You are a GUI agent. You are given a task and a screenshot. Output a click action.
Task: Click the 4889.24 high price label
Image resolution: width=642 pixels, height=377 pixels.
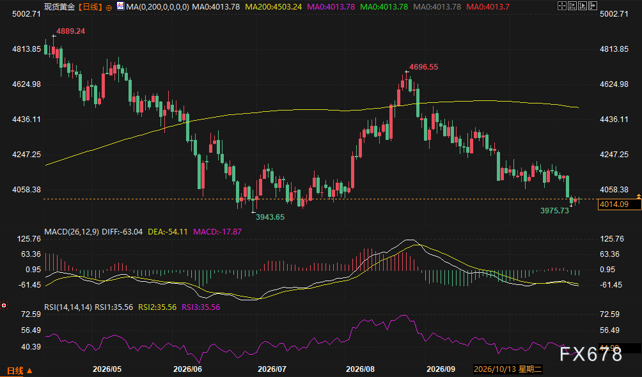point(70,31)
